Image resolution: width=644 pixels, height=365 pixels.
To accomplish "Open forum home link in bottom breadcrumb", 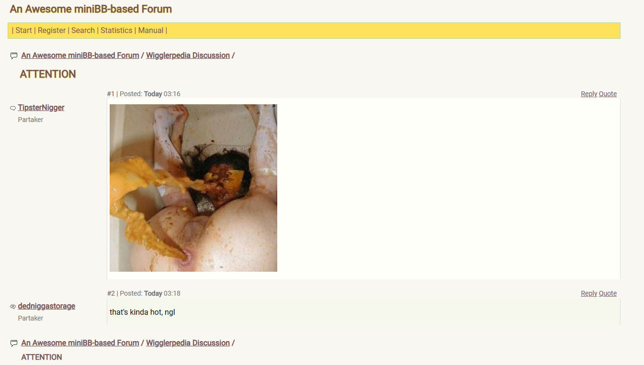I will tap(80, 343).
